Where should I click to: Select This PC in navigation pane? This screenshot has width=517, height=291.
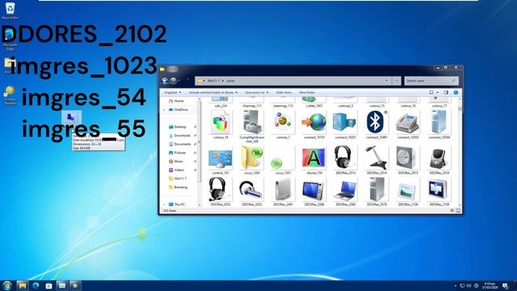point(177,205)
